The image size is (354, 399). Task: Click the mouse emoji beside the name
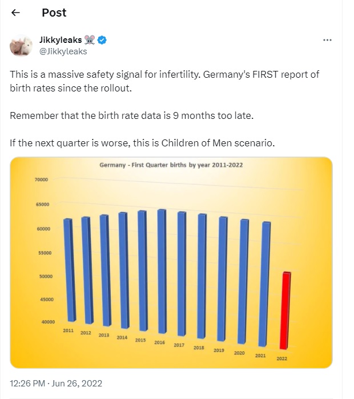tap(90, 40)
